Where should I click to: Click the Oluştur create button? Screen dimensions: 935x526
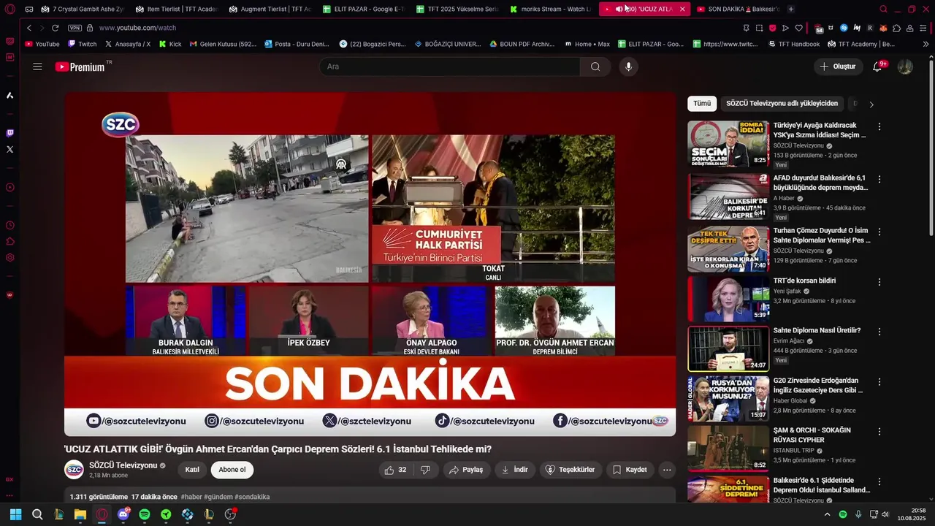838,66
